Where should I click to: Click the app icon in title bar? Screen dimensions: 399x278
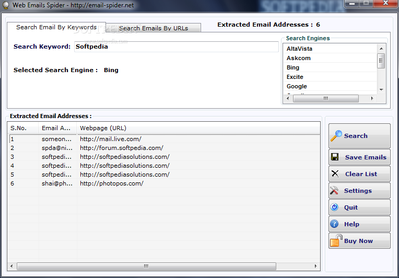[6, 5]
